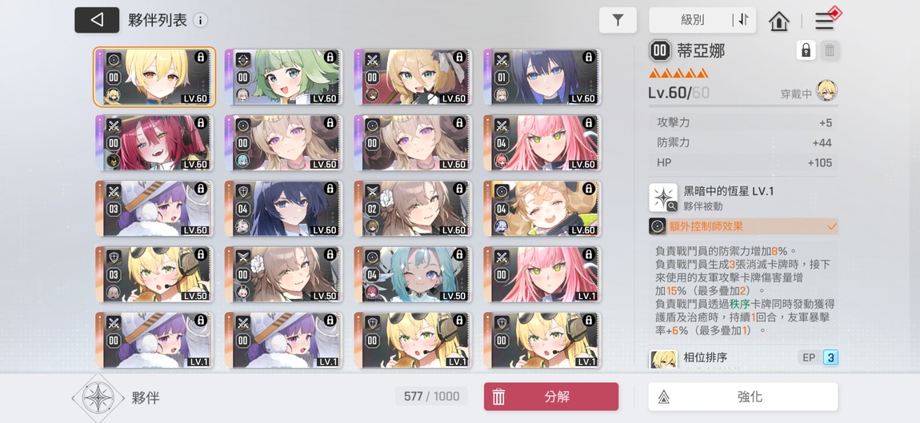Go to home screen icon
Screen dimensions: 920x423
(778, 21)
